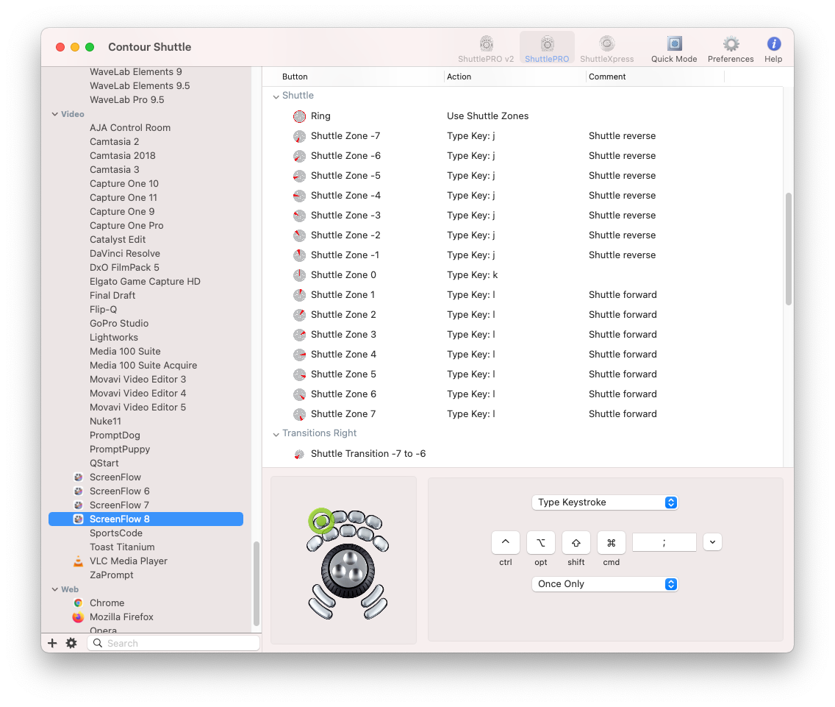Open the special key chevron dropdown

tap(712, 542)
